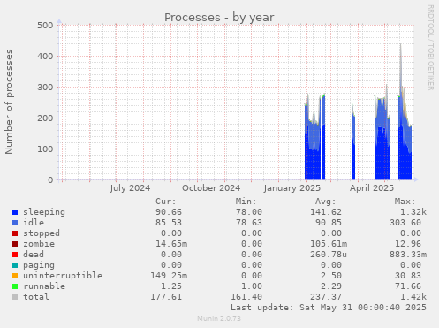Click the 'paging' legend label
439x328 pixels.
click(x=39, y=265)
